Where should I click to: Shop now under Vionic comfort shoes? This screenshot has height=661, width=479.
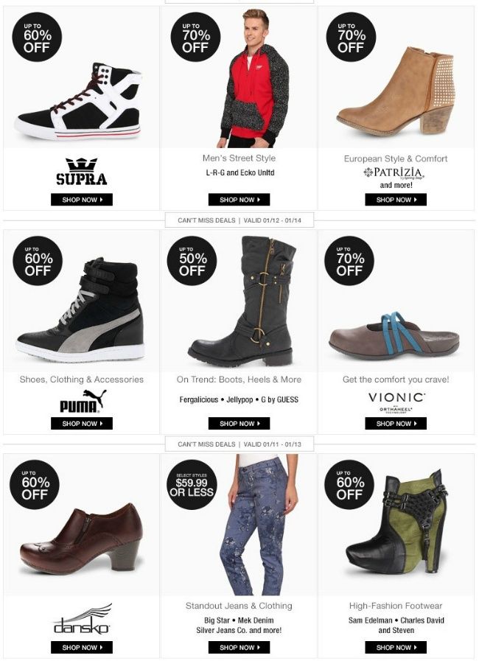(396, 424)
